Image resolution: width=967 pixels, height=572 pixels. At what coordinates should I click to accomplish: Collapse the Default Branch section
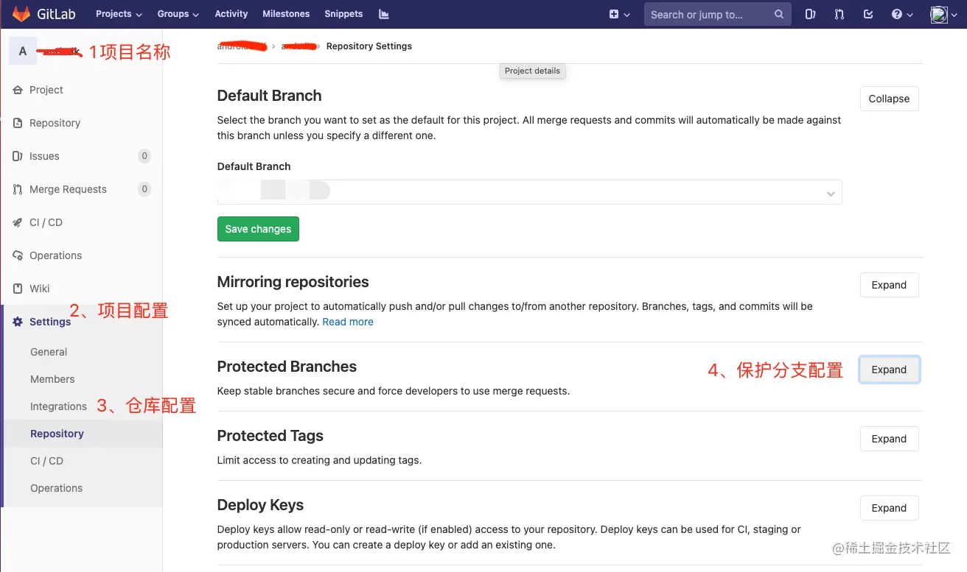(889, 98)
